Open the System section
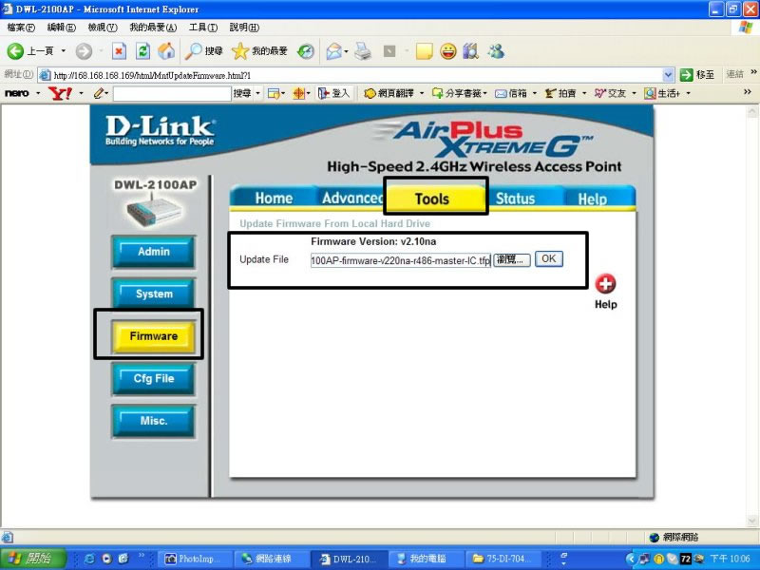The width and height of the screenshot is (760, 570). click(154, 294)
